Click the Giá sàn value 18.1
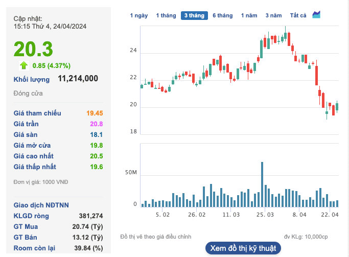 click(x=96, y=134)
